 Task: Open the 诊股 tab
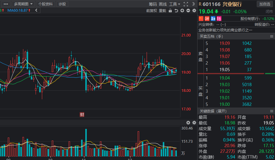pyautogui.click(x=62, y=4)
